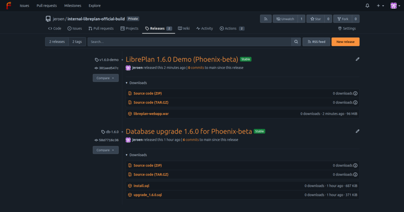Download libreplan-webapp.war file
Image resolution: width=404 pixels, height=212 pixels.
pos(151,113)
